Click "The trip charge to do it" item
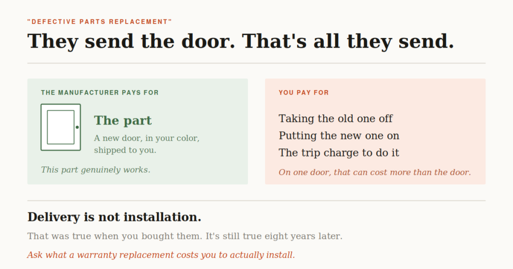 tap(339, 153)
